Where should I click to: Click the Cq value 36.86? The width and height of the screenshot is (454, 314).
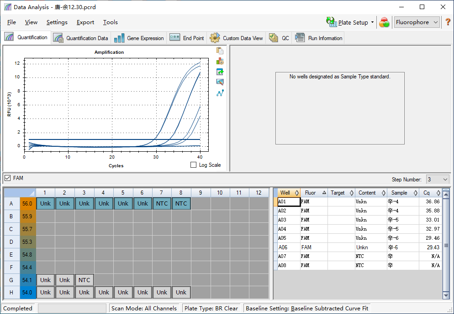430,201
